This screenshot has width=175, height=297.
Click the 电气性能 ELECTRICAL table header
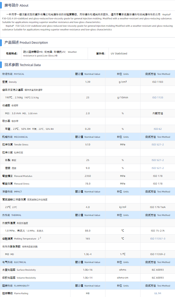pyautogui.click(x=14, y=262)
